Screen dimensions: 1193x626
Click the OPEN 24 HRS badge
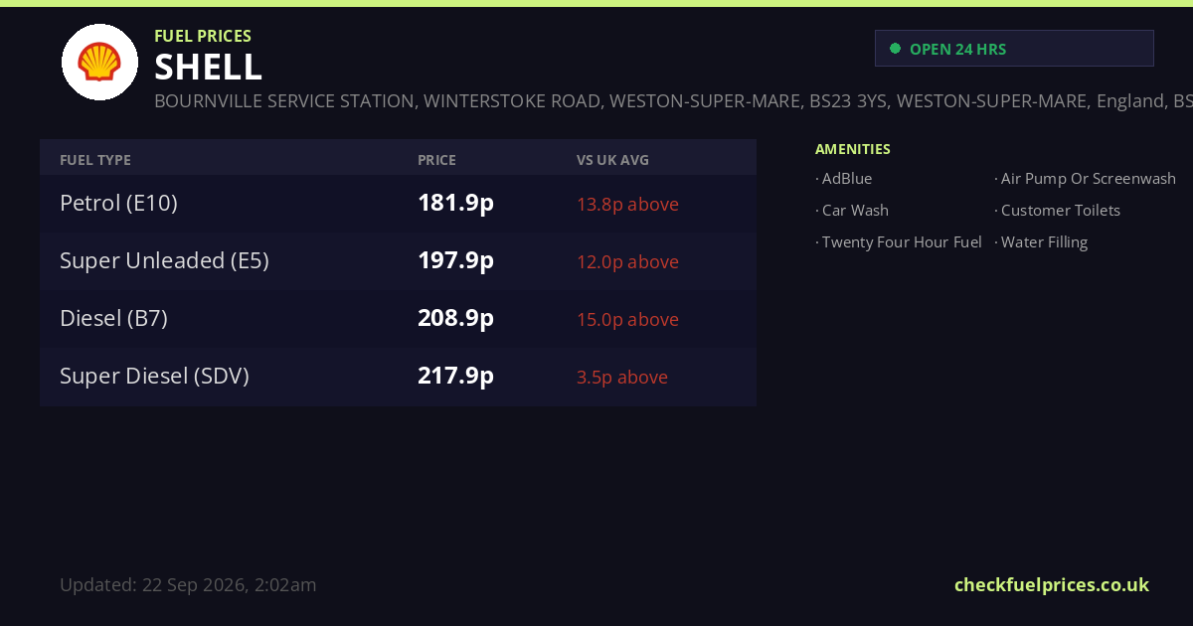coord(1014,49)
